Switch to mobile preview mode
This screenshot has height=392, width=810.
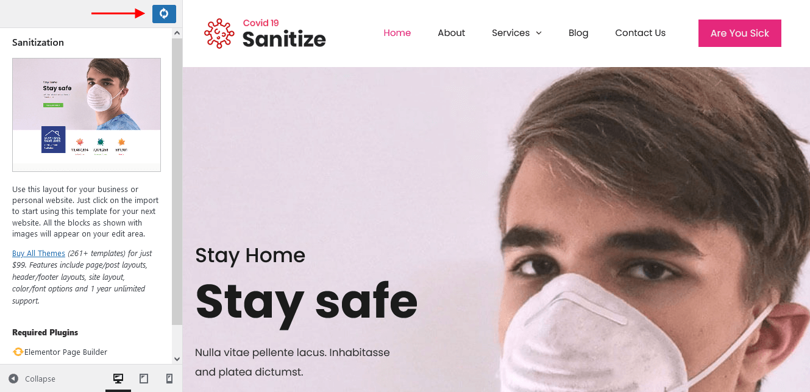(x=169, y=379)
